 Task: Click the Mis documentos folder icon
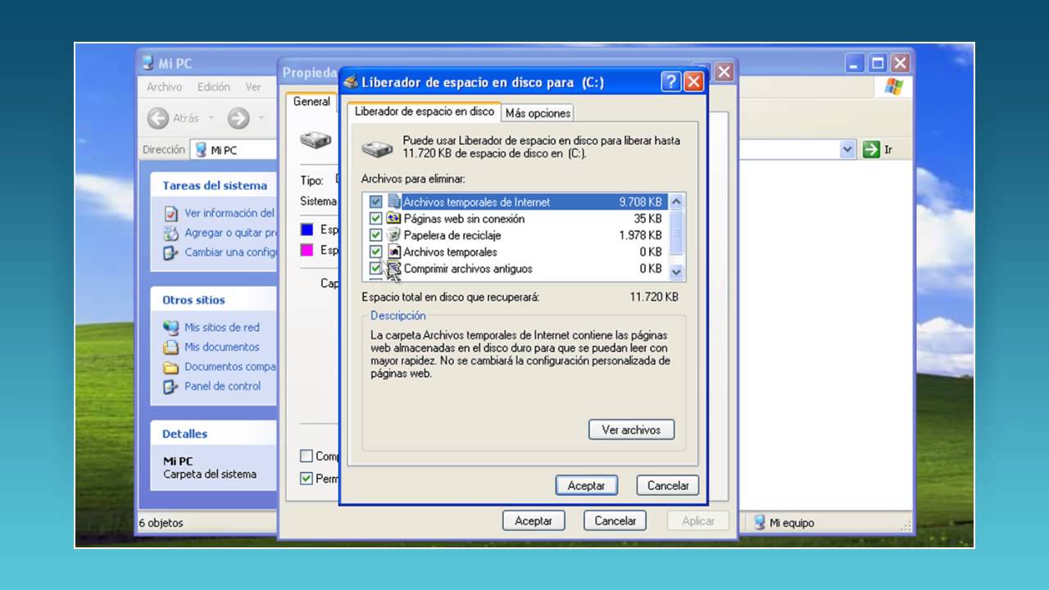coord(170,347)
